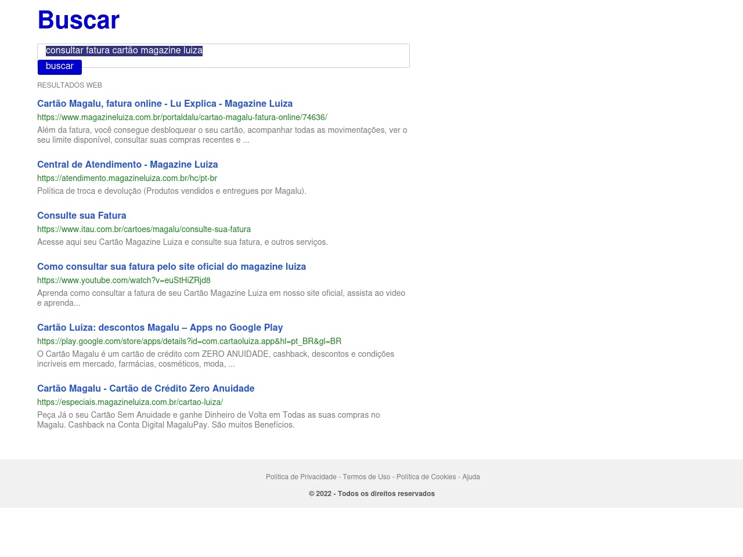Open 'Consulte sua Fatura' result title

click(x=82, y=216)
